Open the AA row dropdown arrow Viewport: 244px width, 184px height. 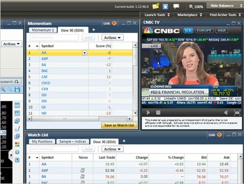point(85,53)
